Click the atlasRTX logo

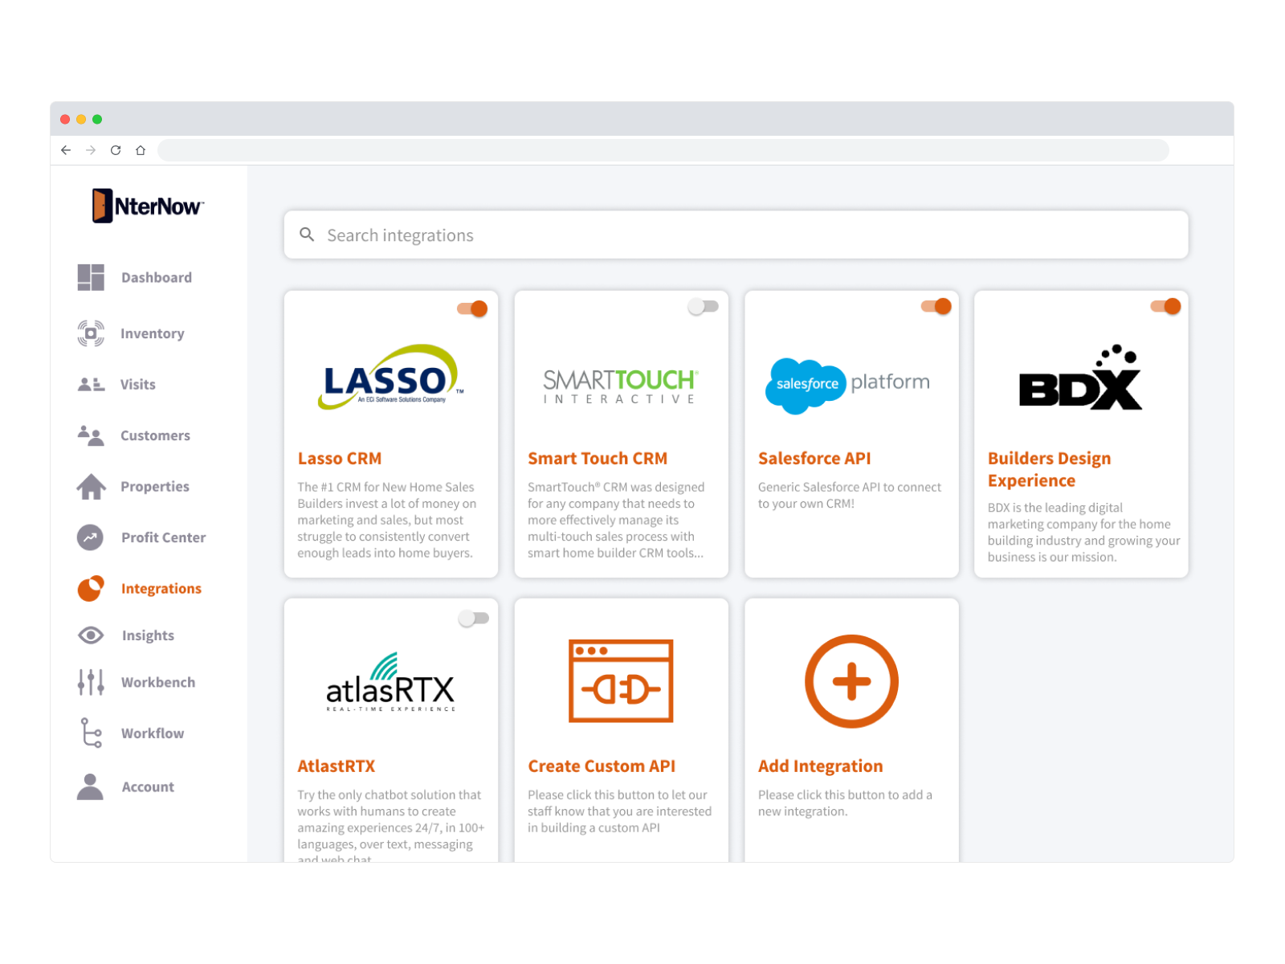coord(390,682)
